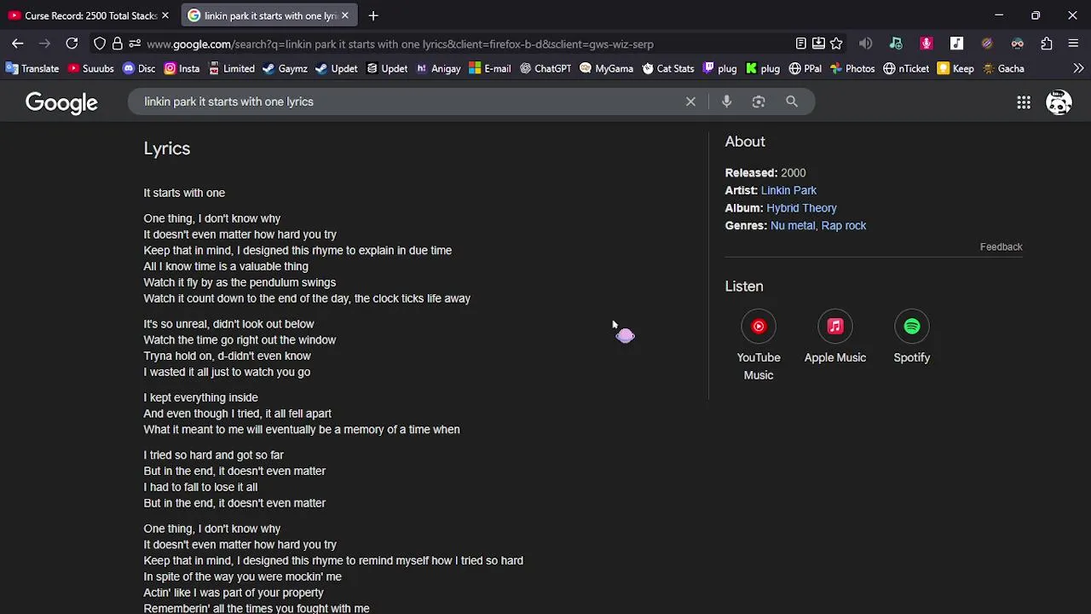
Task: Open the tracking protection shield icon
Action: coord(100,43)
